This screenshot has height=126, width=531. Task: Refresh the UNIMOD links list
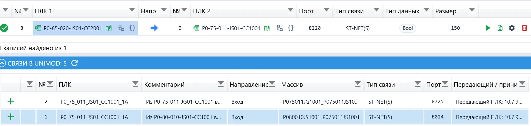click(75, 63)
